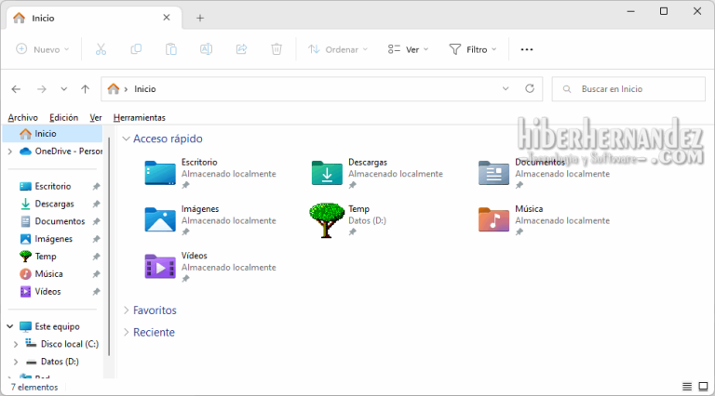Switch to details list view in status bar
Viewport: 715px width, 396px height.
(687, 387)
